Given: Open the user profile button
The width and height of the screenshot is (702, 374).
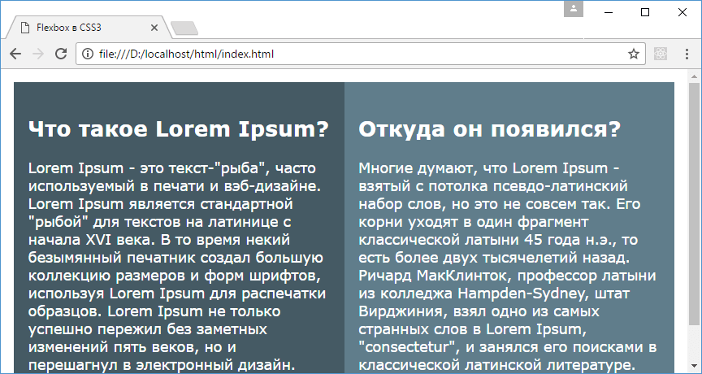Looking at the screenshot, I should 574,9.
